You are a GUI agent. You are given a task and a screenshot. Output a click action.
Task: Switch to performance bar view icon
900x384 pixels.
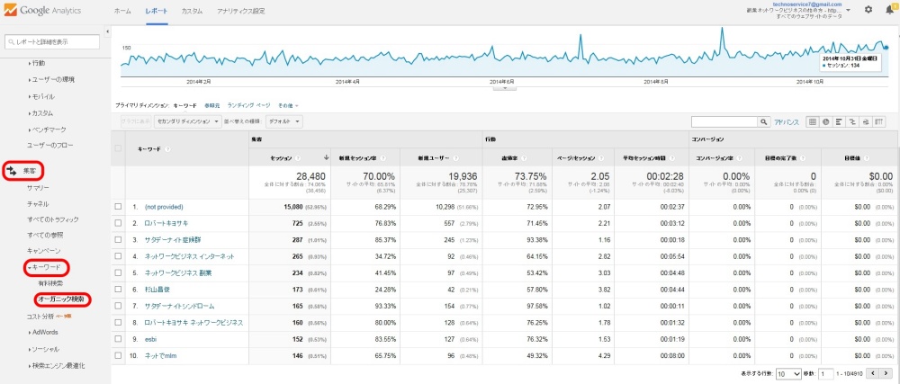click(839, 122)
